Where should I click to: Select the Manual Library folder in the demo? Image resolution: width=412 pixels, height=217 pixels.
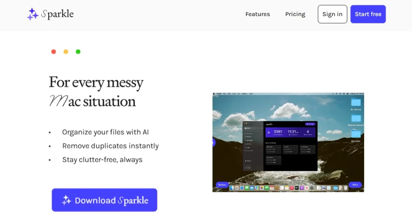coord(356,120)
